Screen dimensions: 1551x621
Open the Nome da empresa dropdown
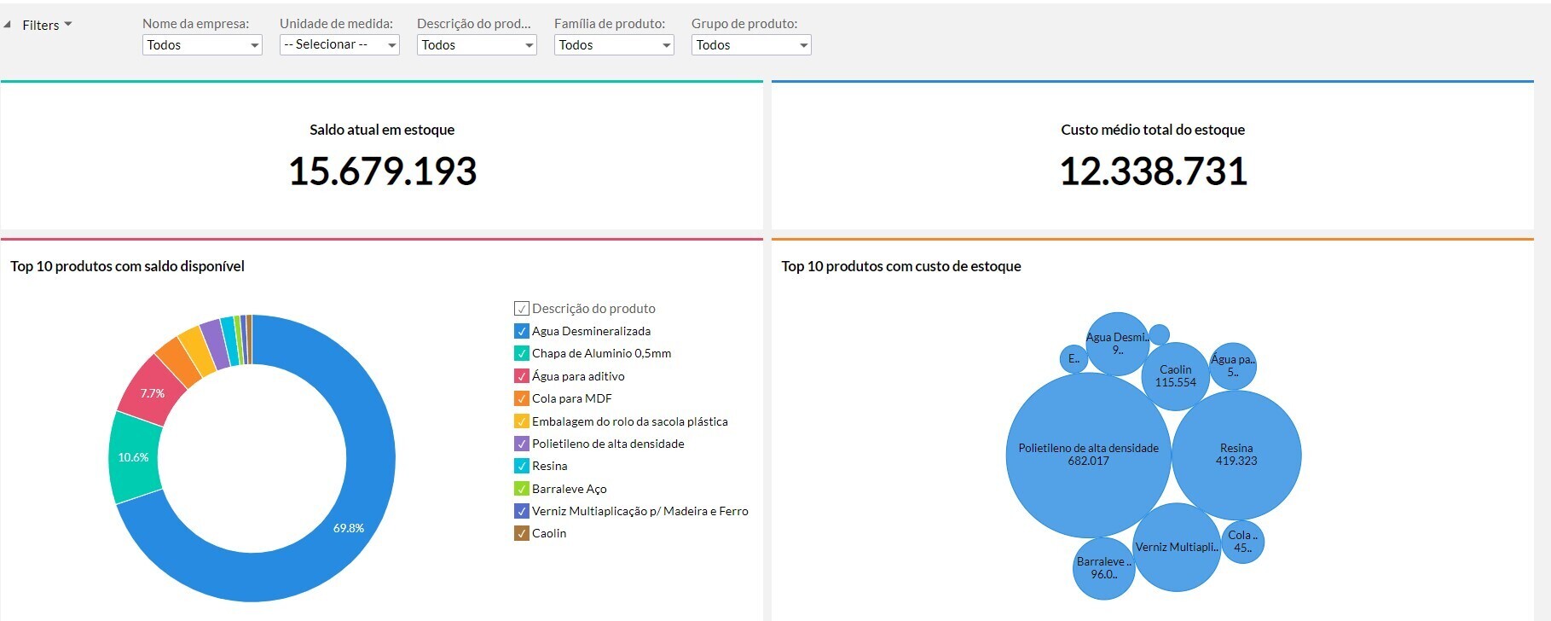tap(202, 45)
